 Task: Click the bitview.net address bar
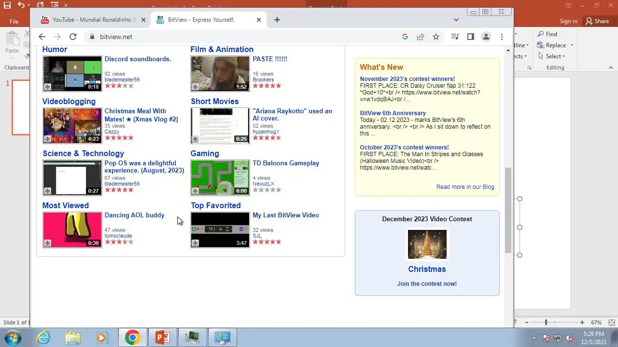coord(241,37)
